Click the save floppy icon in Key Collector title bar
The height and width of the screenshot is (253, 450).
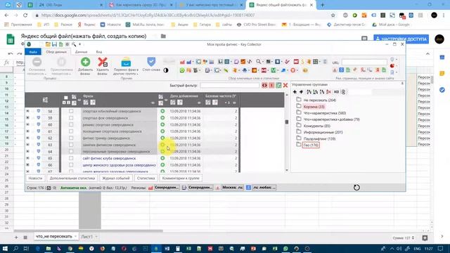point(54,44)
